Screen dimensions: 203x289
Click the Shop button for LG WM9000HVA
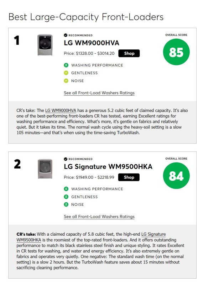[x=129, y=53]
